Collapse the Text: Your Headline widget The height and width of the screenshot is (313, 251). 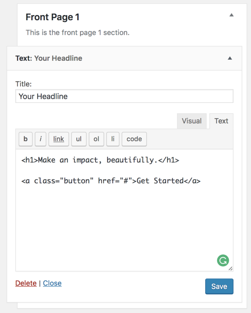click(x=230, y=58)
